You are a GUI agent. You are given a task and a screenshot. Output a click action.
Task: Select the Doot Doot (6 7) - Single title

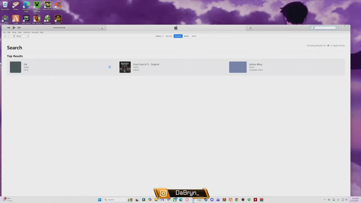click(145, 64)
